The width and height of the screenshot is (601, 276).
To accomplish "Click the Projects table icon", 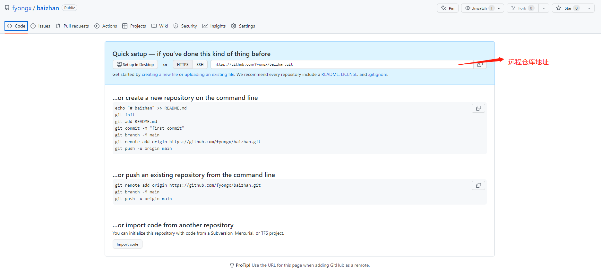I will [x=125, y=26].
